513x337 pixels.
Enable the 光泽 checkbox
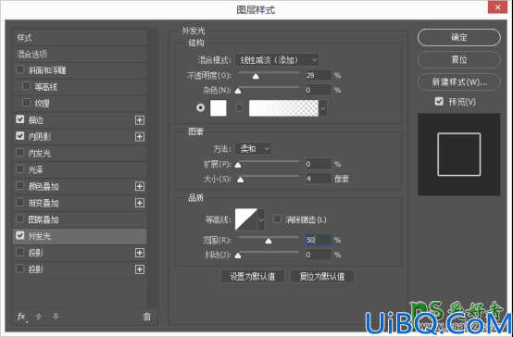click(x=20, y=168)
